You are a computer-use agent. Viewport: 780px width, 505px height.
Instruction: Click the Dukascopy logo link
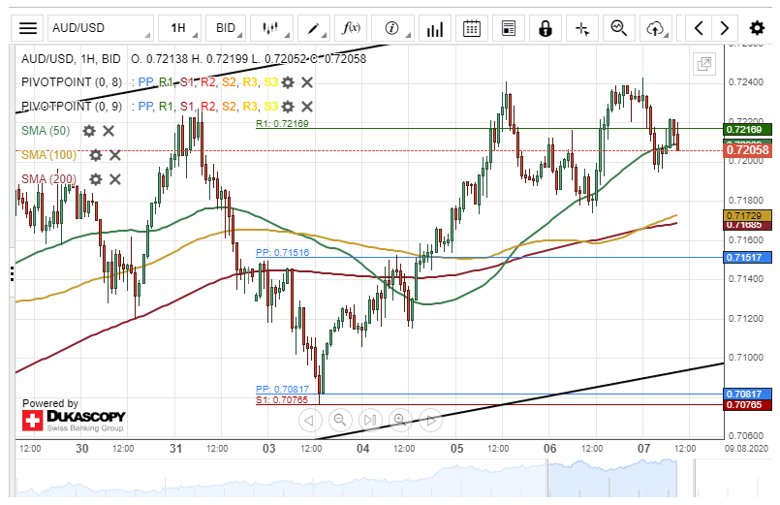(x=74, y=421)
